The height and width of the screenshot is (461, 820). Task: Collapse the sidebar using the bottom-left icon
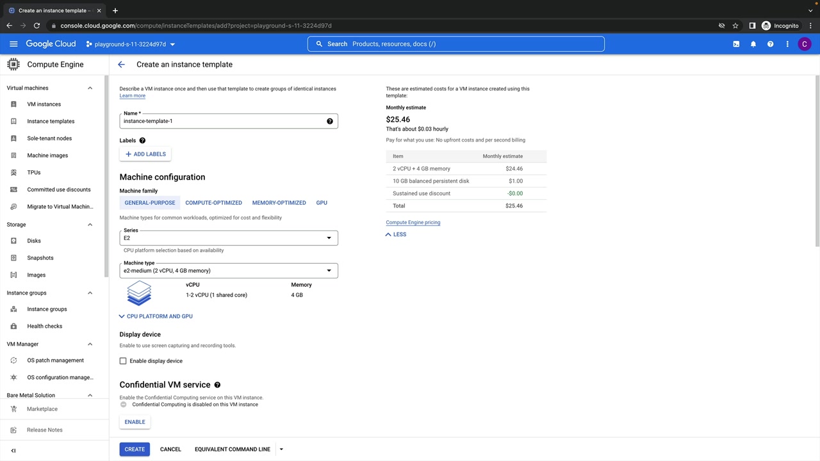tap(13, 451)
